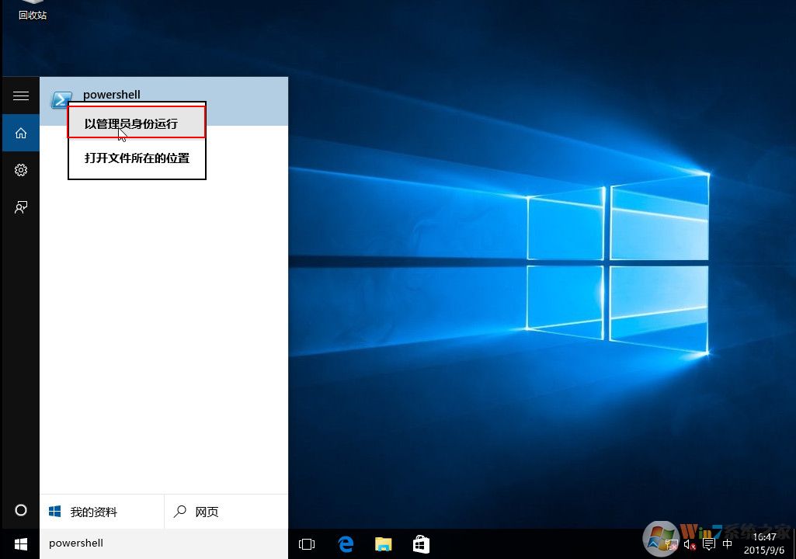Click the Cortana circle icon at sidebar bottom
The height and width of the screenshot is (559, 796).
(x=21, y=510)
